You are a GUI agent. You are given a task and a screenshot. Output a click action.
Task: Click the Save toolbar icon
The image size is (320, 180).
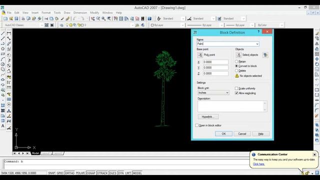(x=16, y=18)
